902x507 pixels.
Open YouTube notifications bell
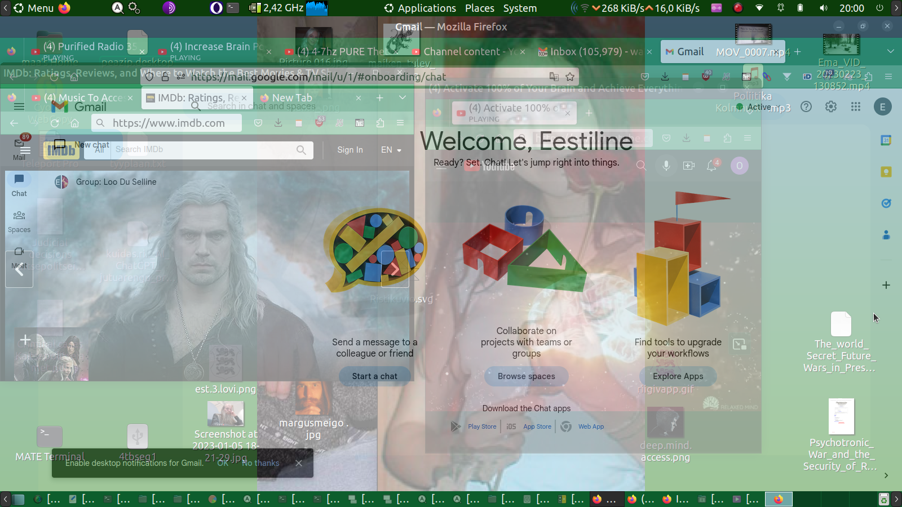click(x=712, y=165)
